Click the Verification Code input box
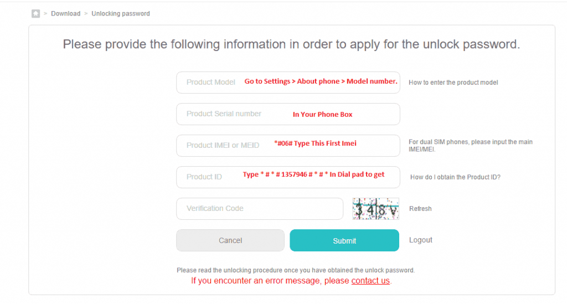Screen dimensions: 567x304 (x=260, y=209)
